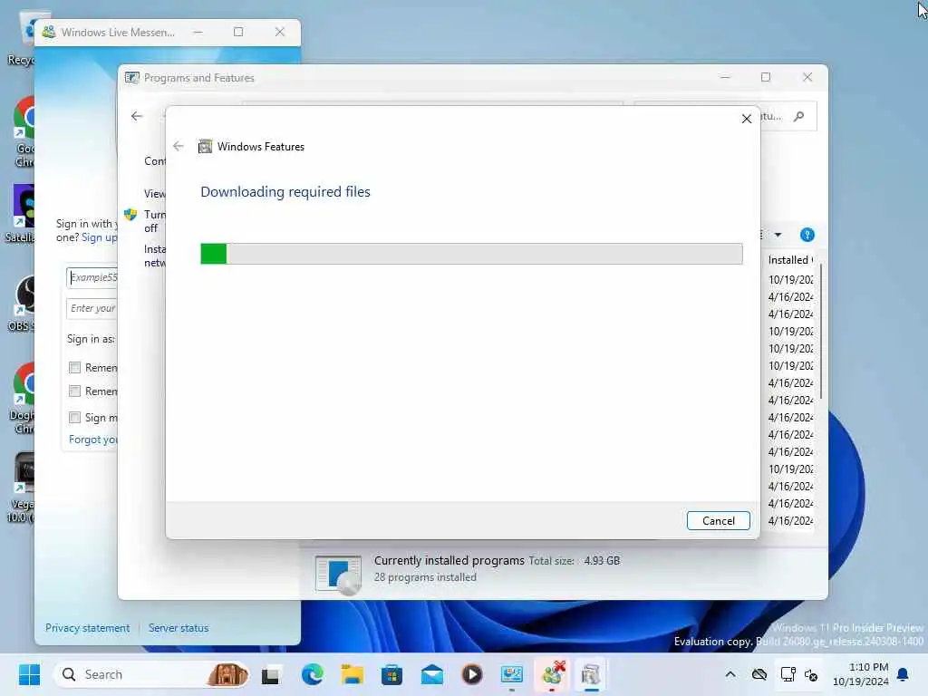
Task: Open Microsoft Store from the taskbar
Action: tap(391, 674)
